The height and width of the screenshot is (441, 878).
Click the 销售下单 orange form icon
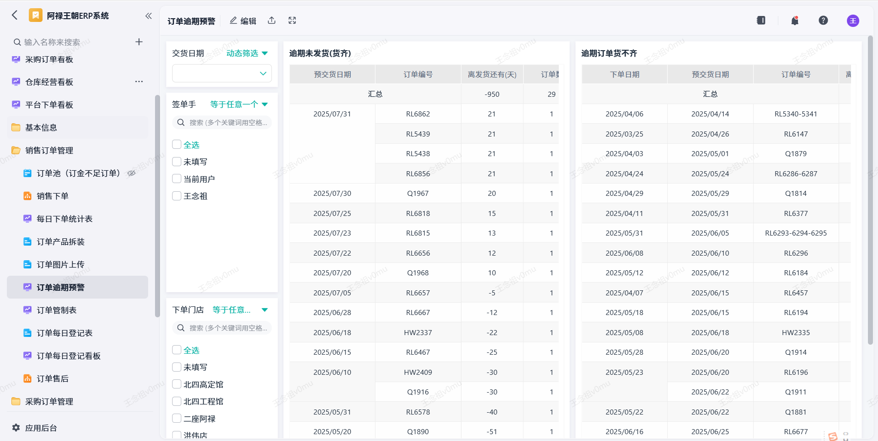point(27,196)
